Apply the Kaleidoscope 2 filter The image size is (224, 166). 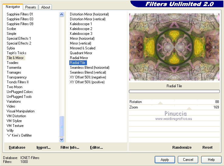[81, 29]
